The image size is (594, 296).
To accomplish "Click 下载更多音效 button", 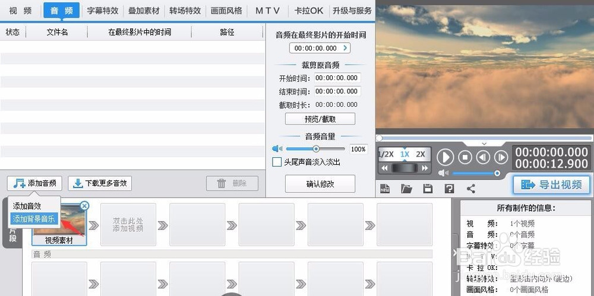I will click(100, 183).
